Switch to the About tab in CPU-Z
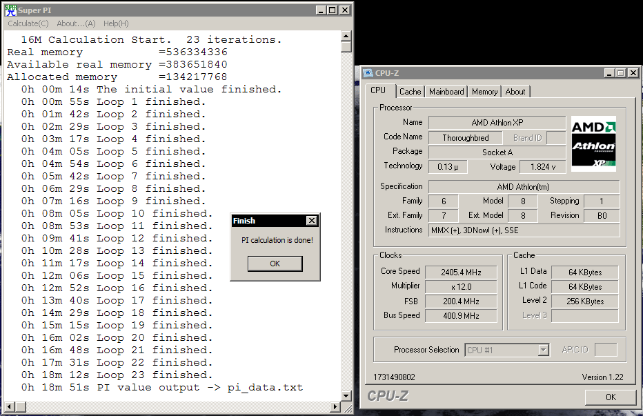Viewport: 643px width, 416px height. (x=515, y=92)
